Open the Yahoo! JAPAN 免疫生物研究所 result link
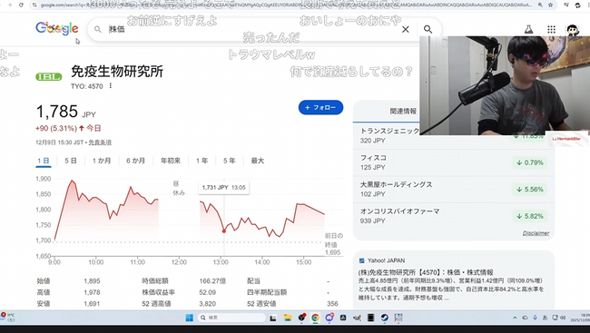The height and width of the screenshot is (333, 590). [x=425, y=272]
